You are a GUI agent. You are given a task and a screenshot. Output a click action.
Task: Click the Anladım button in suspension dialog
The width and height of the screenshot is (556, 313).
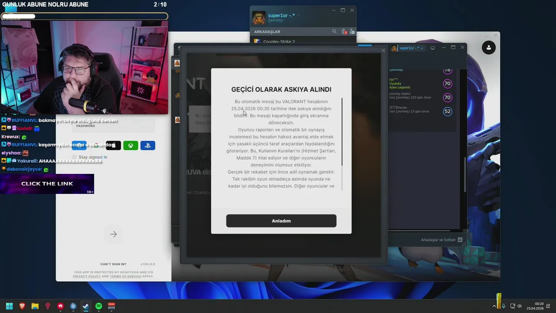pyautogui.click(x=281, y=221)
